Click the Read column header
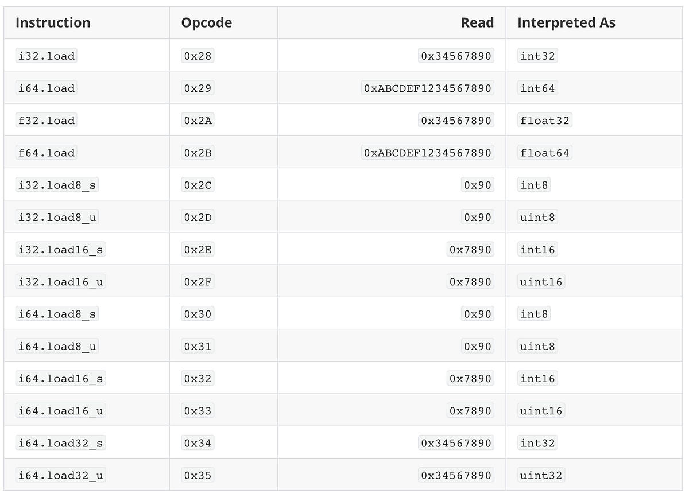This screenshot has height=497, width=689. pyautogui.click(x=477, y=23)
